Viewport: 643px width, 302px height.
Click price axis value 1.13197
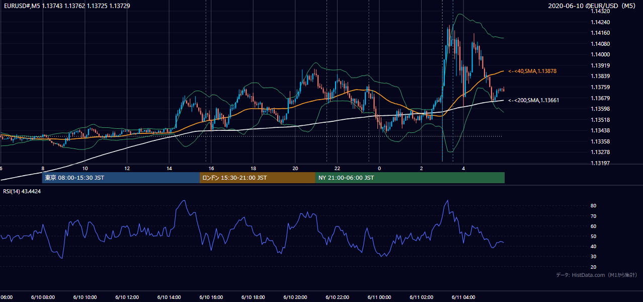pyautogui.click(x=600, y=163)
